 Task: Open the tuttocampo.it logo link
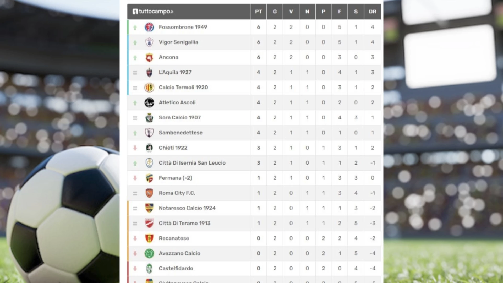click(x=153, y=12)
